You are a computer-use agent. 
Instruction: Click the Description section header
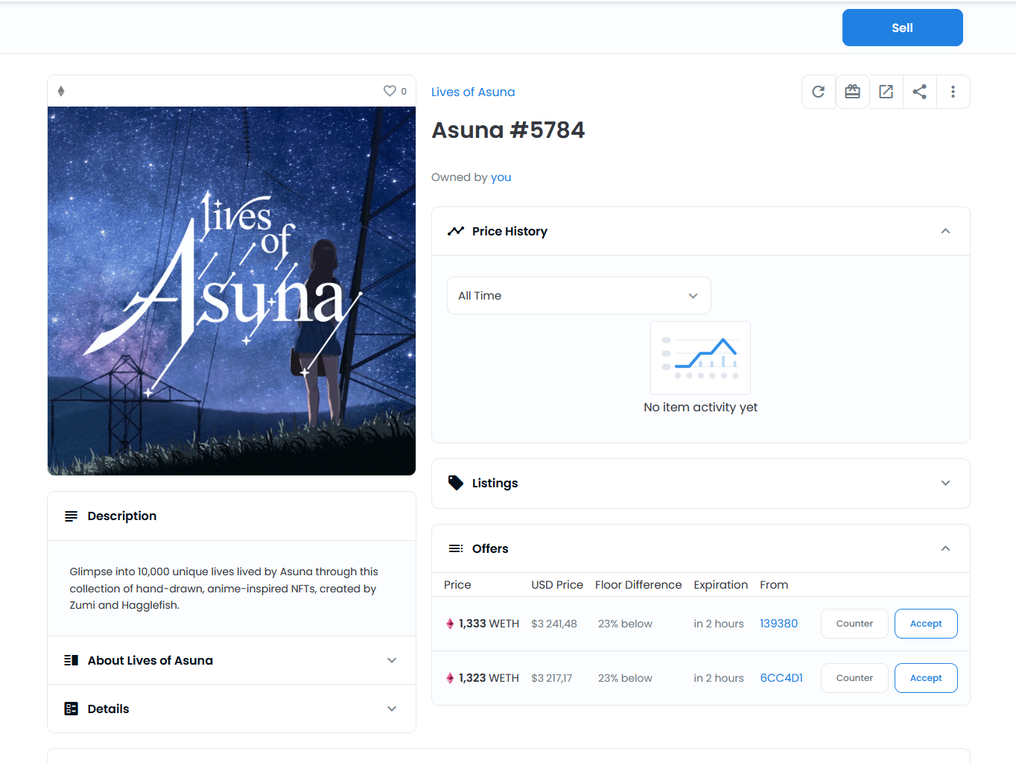tap(232, 516)
